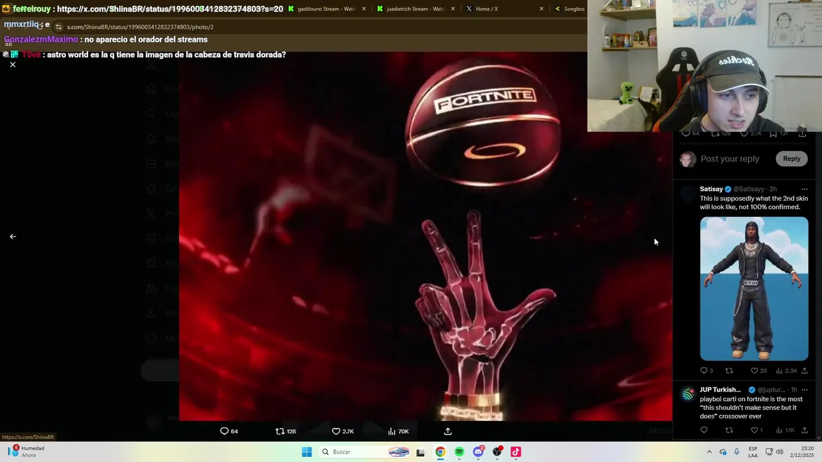Screen dimensions: 822x462
Task: Click the browser address bar URL
Action: (x=140, y=27)
